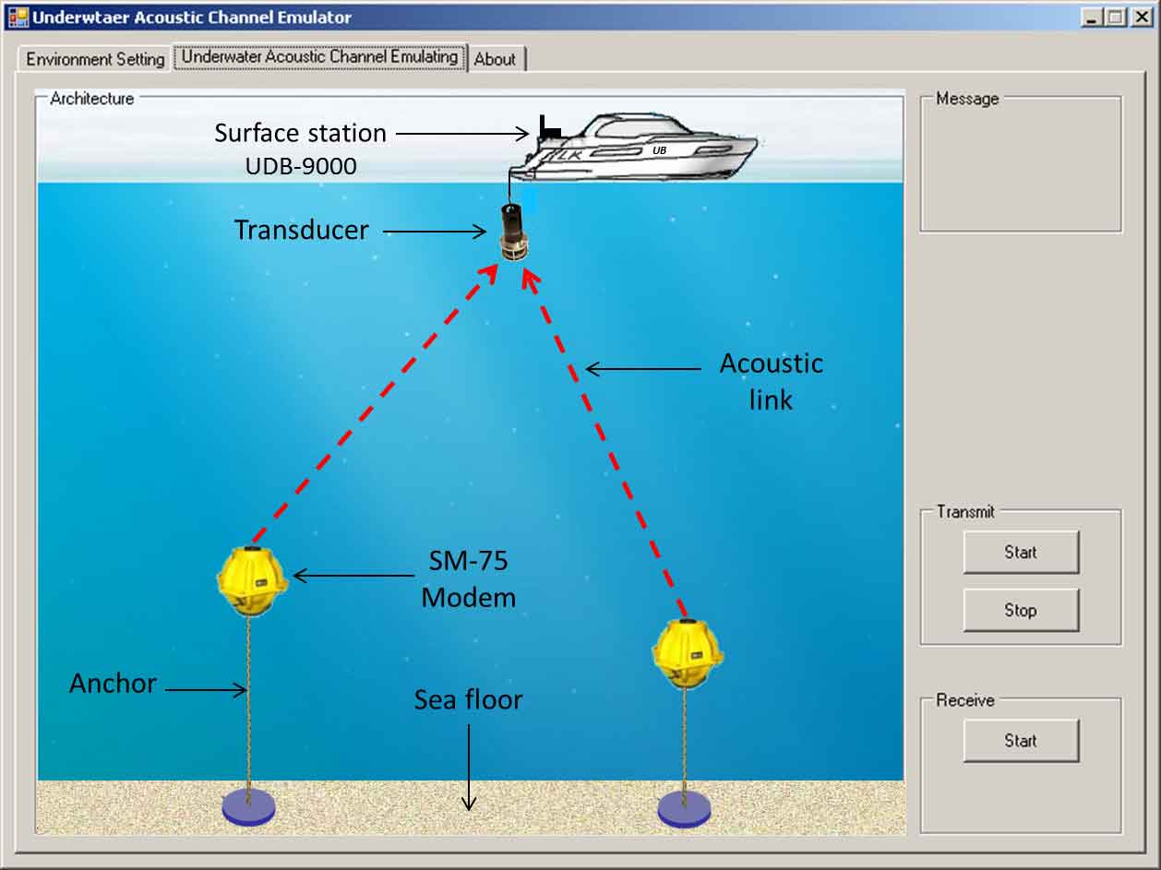Screen dimensions: 1161x870
Task: Close the Acoustic Channel Emulator window
Action: coord(1141,17)
